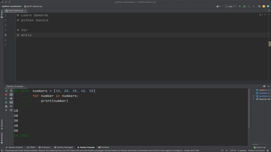The height and width of the screenshot is (152, 271).
Task: Open the Python Console tool window settings gear
Action: [264, 86]
